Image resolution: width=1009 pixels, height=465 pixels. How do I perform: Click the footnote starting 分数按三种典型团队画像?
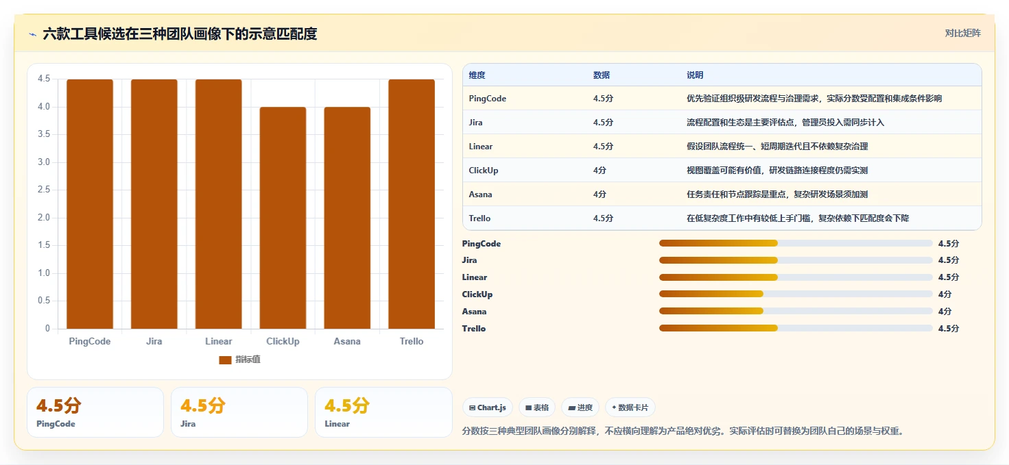[685, 431]
